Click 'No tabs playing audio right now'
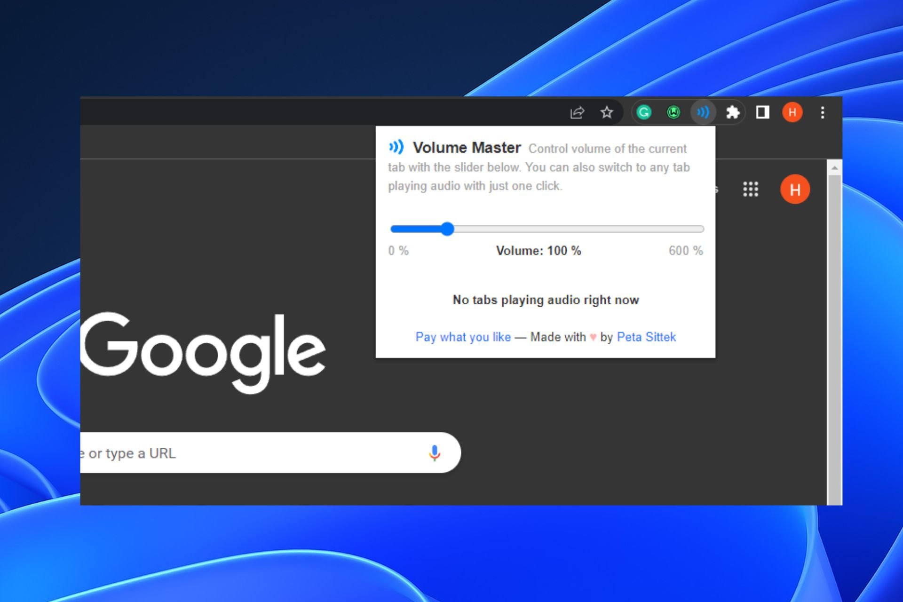The image size is (903, 602). click(x=546, y=300)
